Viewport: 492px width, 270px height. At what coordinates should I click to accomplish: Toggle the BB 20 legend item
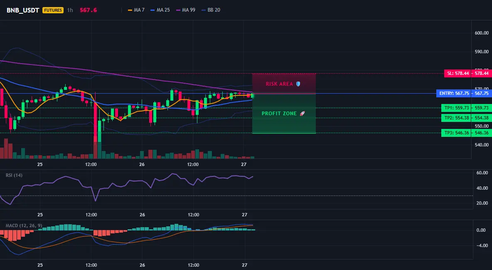[x=211, y=10]
